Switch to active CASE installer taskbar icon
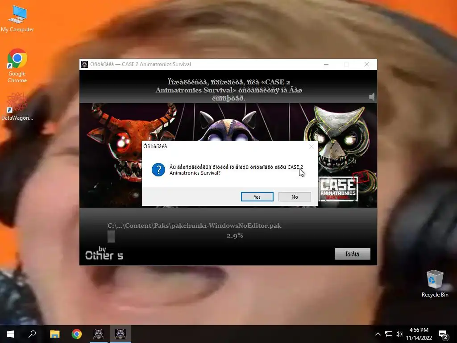The height and width of the screenshot is (343, 457). tap(120, 334)
